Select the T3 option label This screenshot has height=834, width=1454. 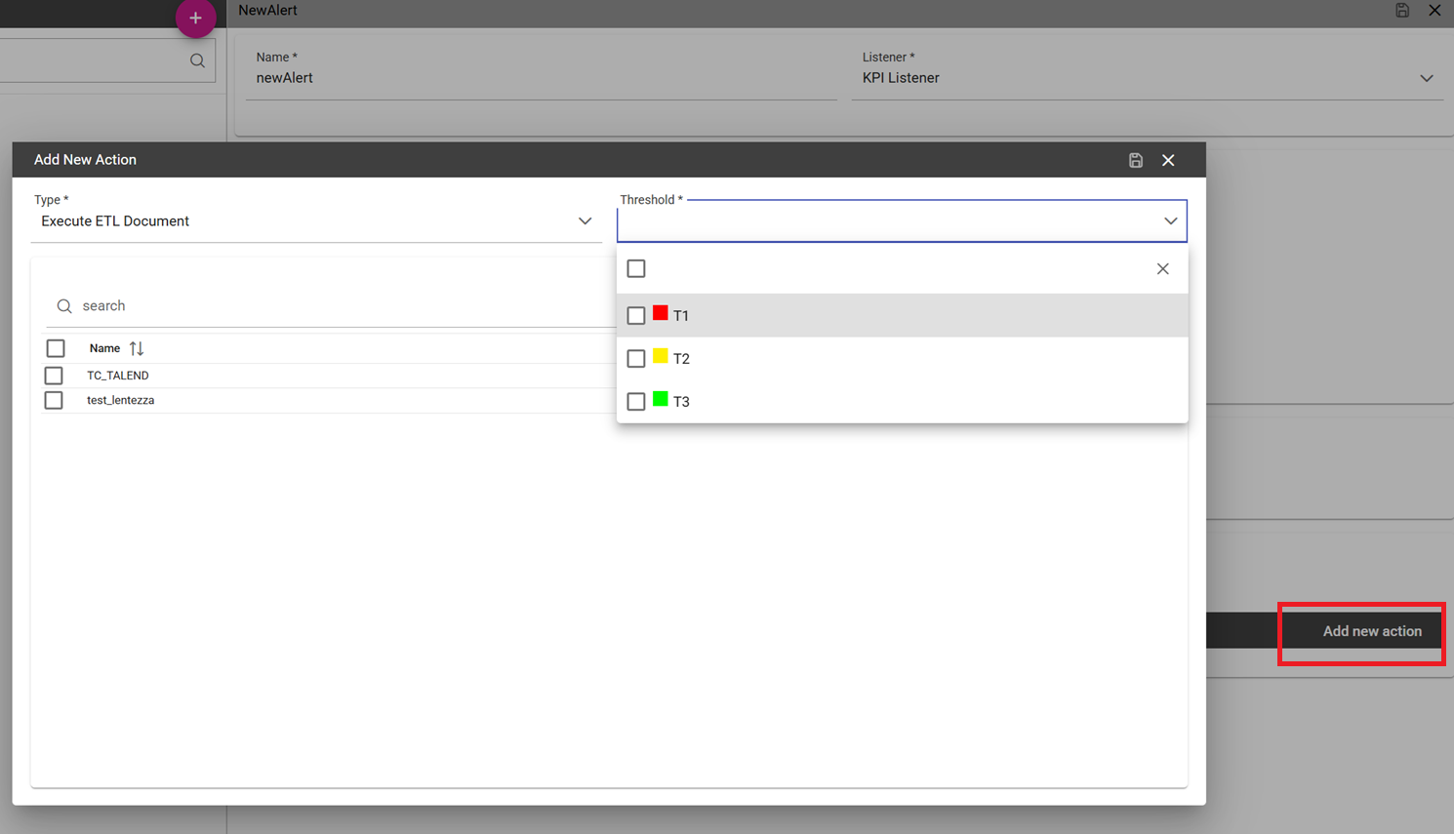pyautogui.click(x=681, y=402)
